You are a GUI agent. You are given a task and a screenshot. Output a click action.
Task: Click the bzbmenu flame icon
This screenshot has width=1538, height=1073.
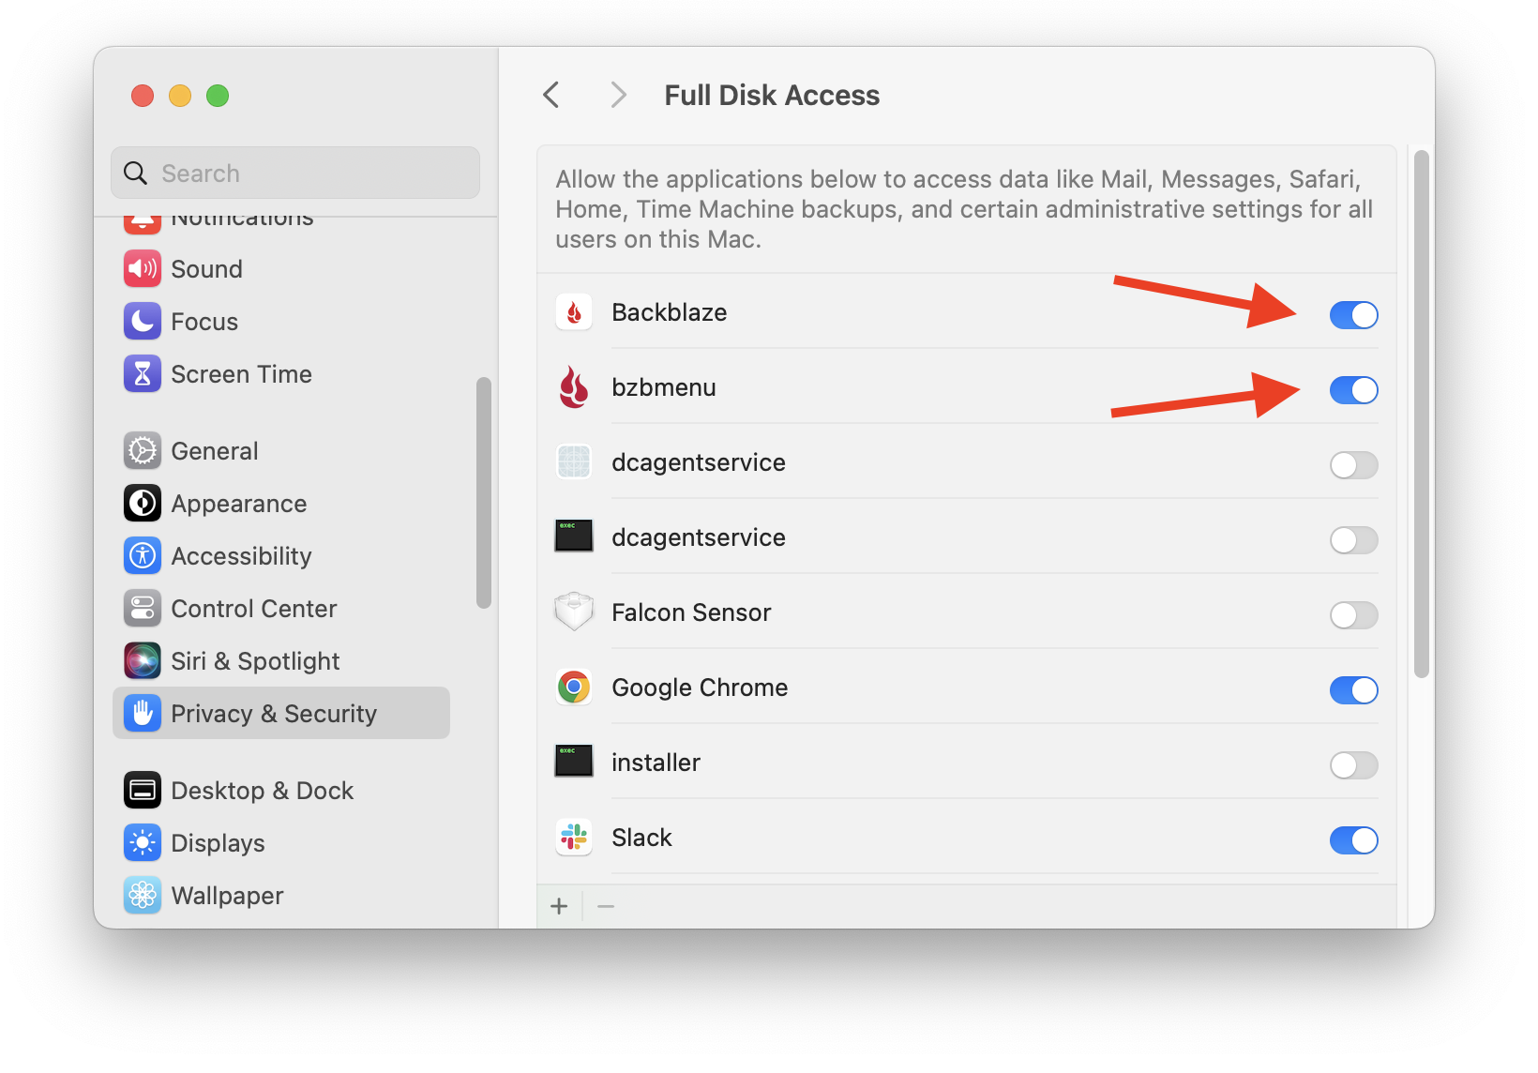point(574,387)
